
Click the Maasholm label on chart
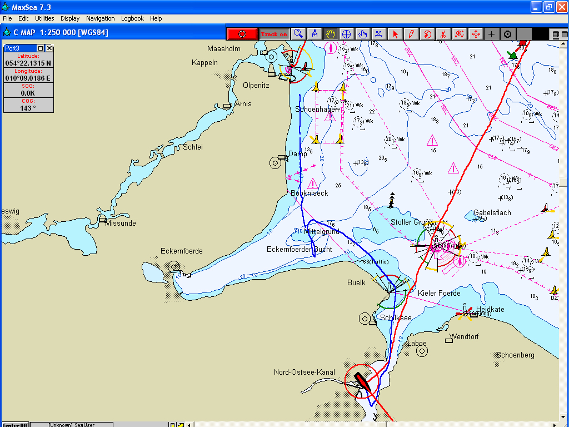coord(223,49)
